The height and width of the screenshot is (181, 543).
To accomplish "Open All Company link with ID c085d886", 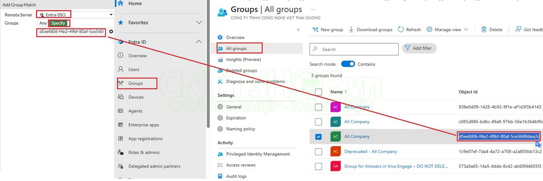I will (x=357, y=122).
